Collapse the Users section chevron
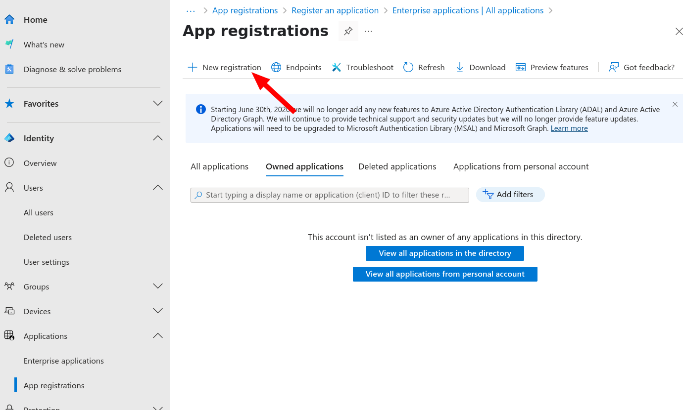Viewport: 683px width, 410px height. click(x=158, y=188)
